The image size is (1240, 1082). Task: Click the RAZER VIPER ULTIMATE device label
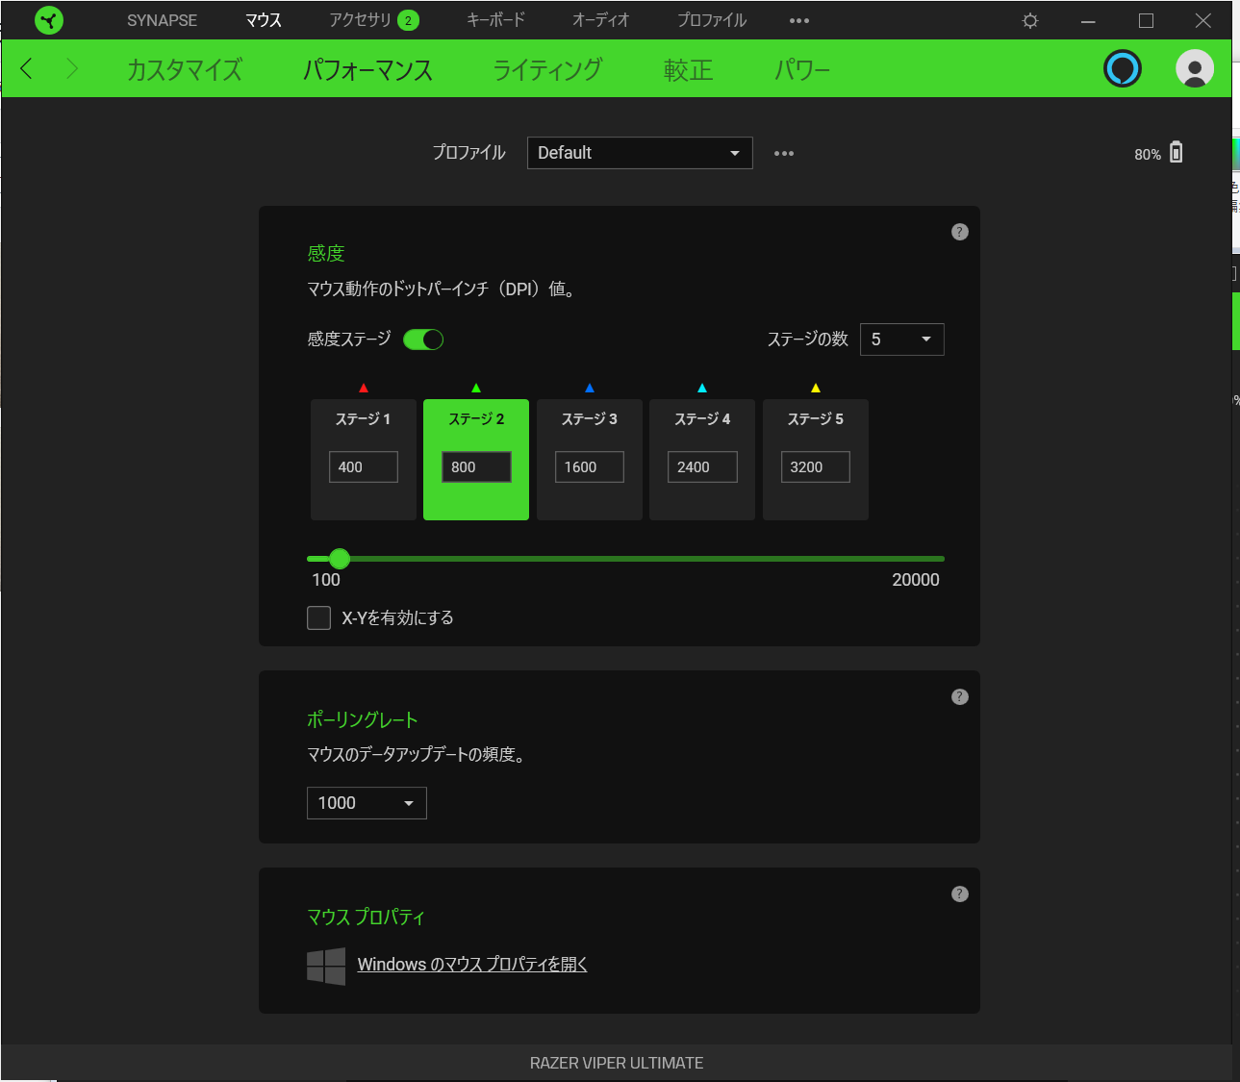click(617, 1063)
